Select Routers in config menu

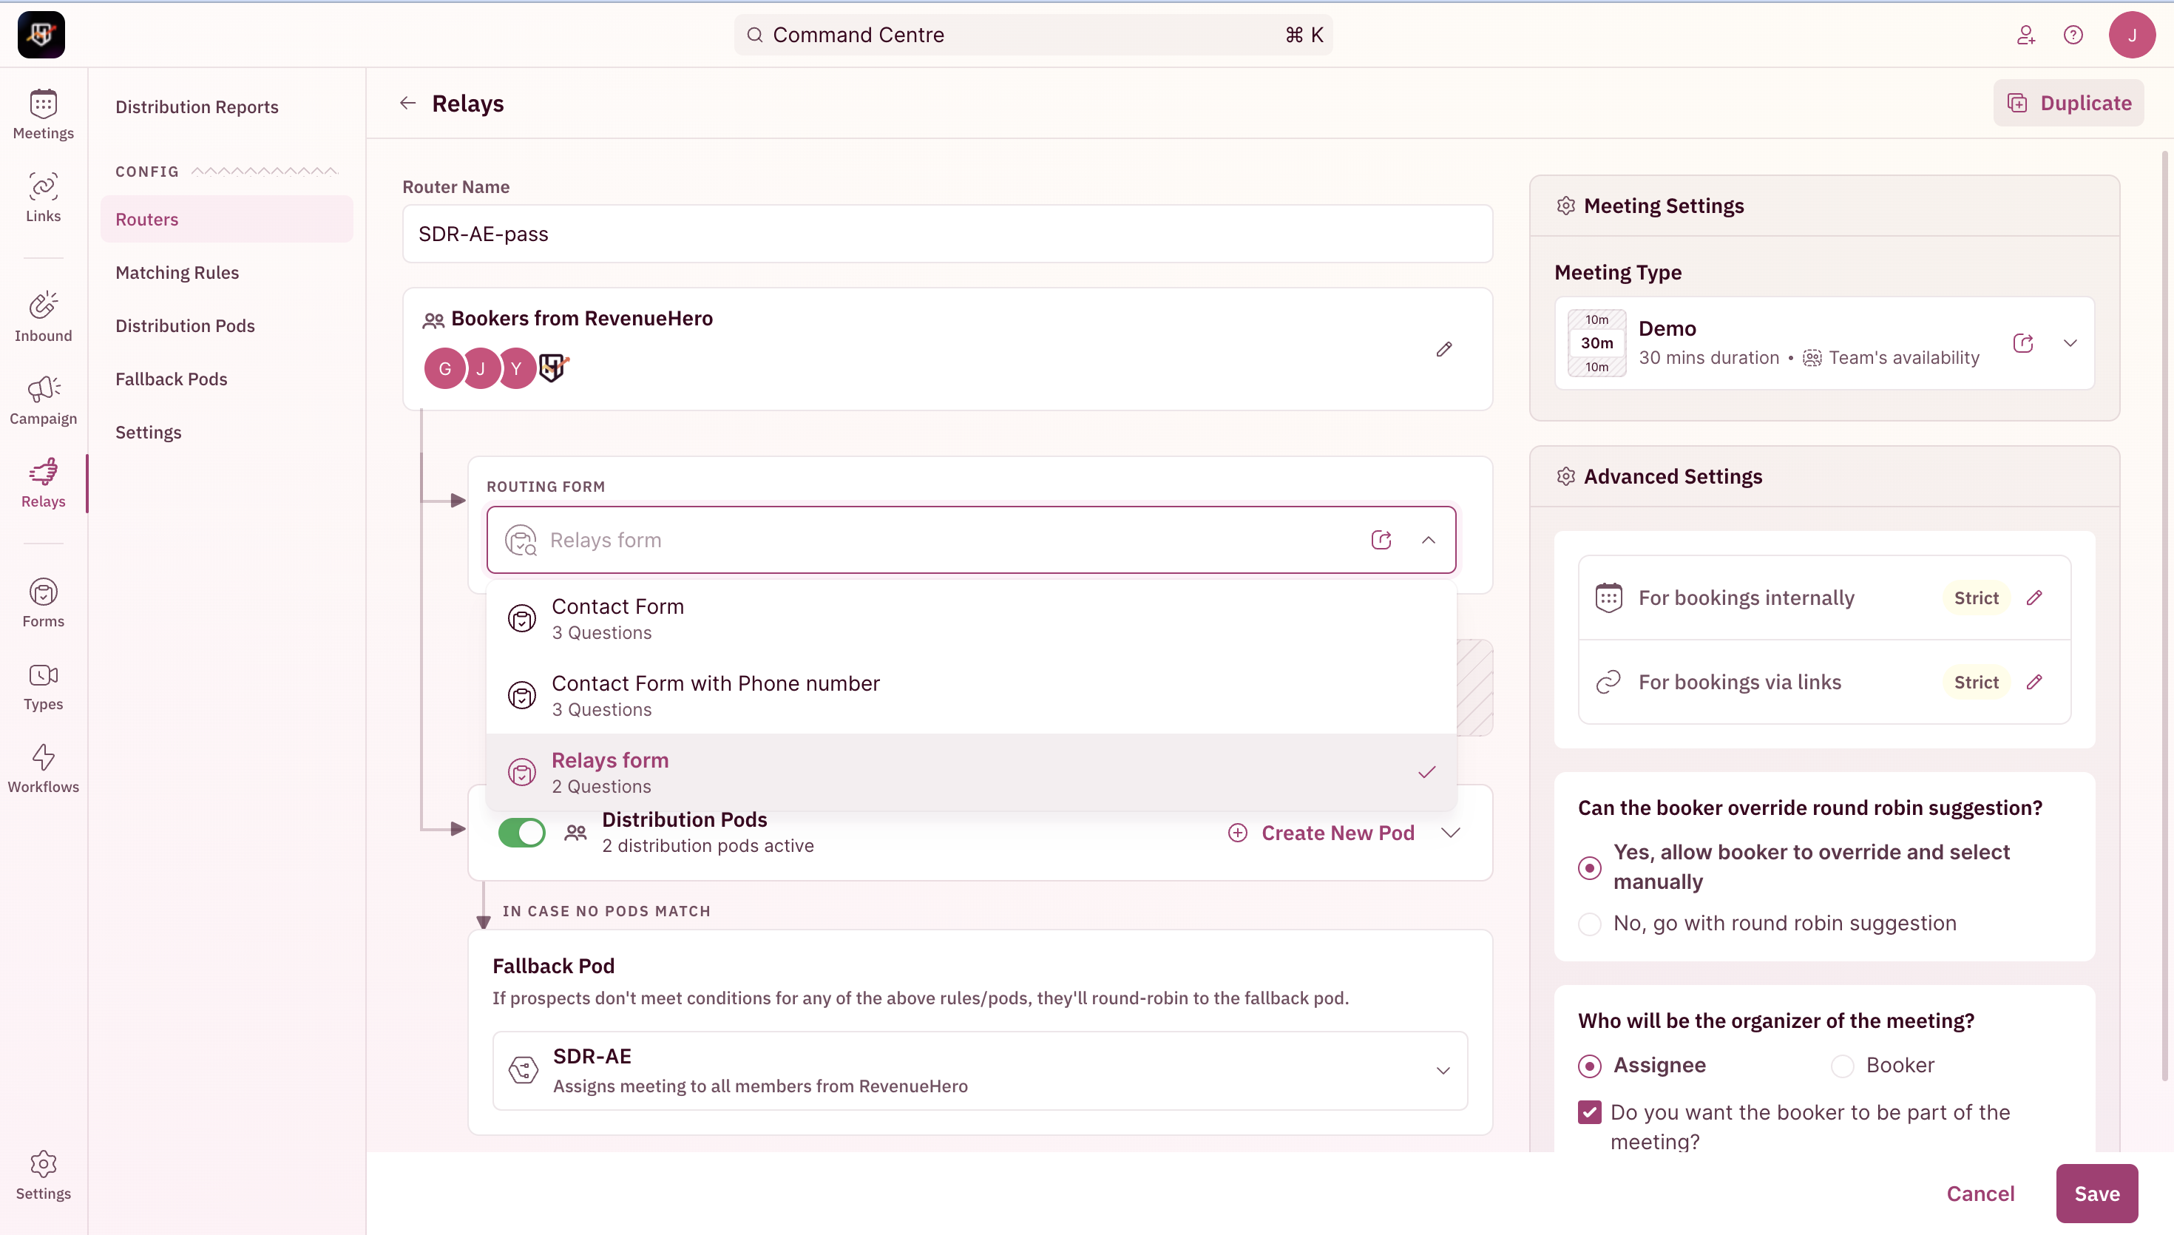coord(226,219)
